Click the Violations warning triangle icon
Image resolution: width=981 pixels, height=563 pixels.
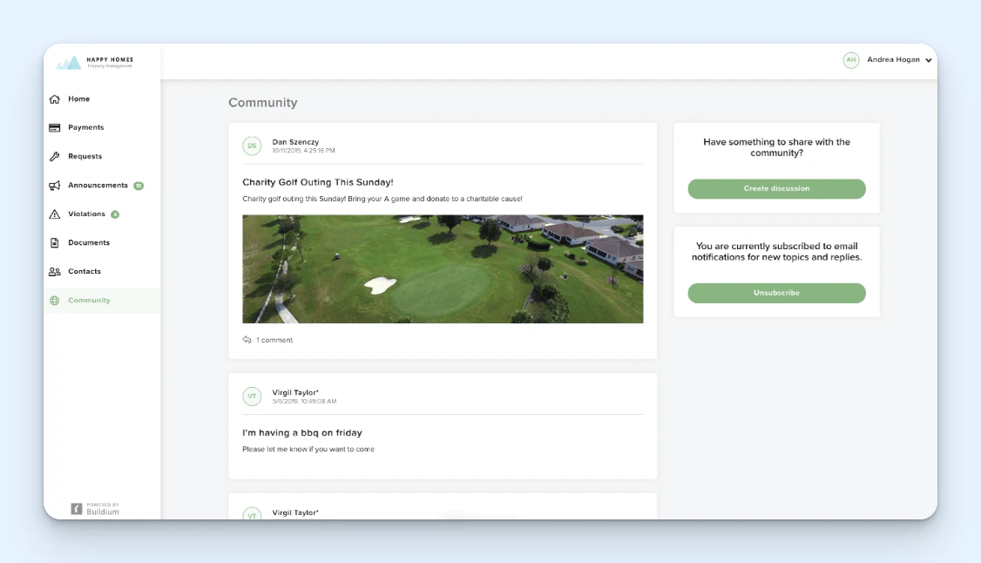pos(54,214)
